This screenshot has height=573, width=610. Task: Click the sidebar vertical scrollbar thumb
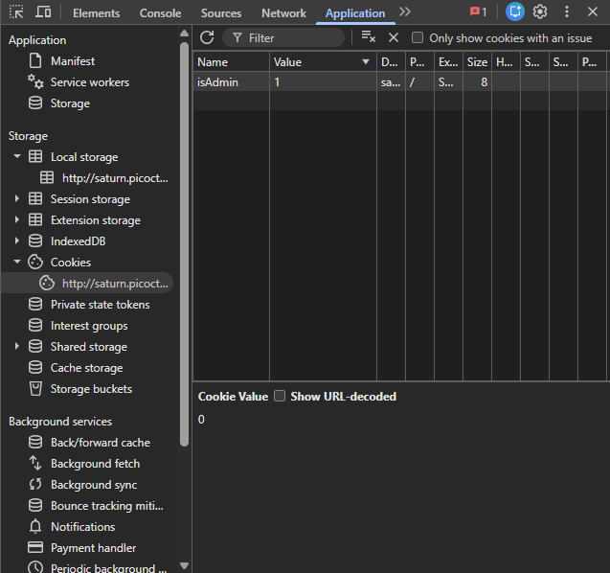(185, 244)
